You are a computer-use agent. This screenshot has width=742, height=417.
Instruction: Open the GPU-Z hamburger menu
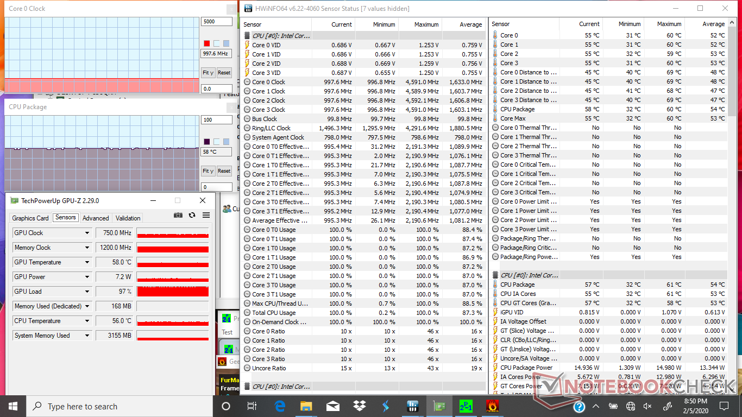206,216
